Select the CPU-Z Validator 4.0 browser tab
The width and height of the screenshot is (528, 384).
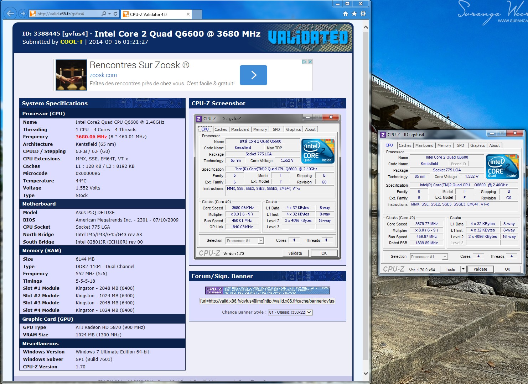(156, 14)
